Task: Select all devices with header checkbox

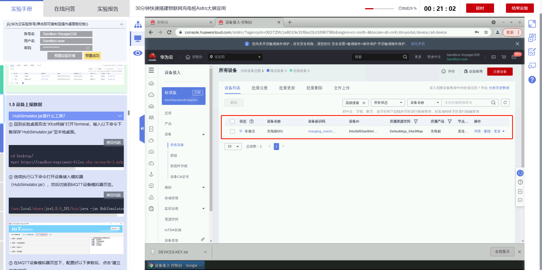Action: [232, 121]
